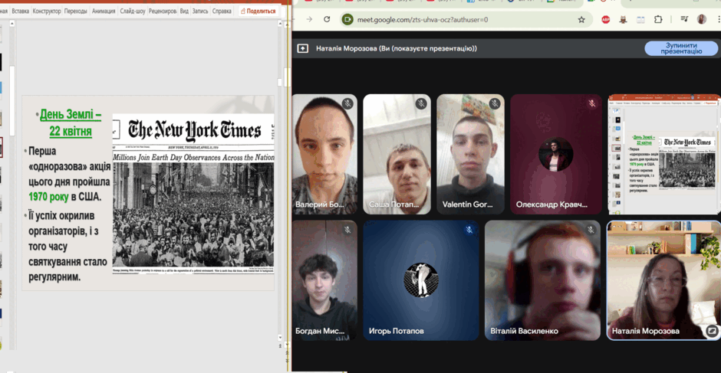Click the Олександр Кравч... name label

tap(551, 204)
